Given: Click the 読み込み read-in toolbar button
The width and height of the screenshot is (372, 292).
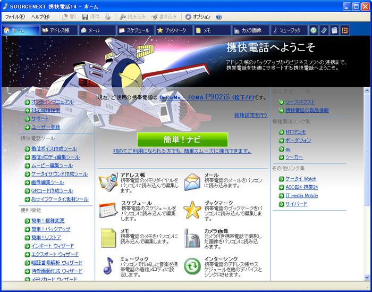Looking at the screenshot, I should [x=132, y=17].
